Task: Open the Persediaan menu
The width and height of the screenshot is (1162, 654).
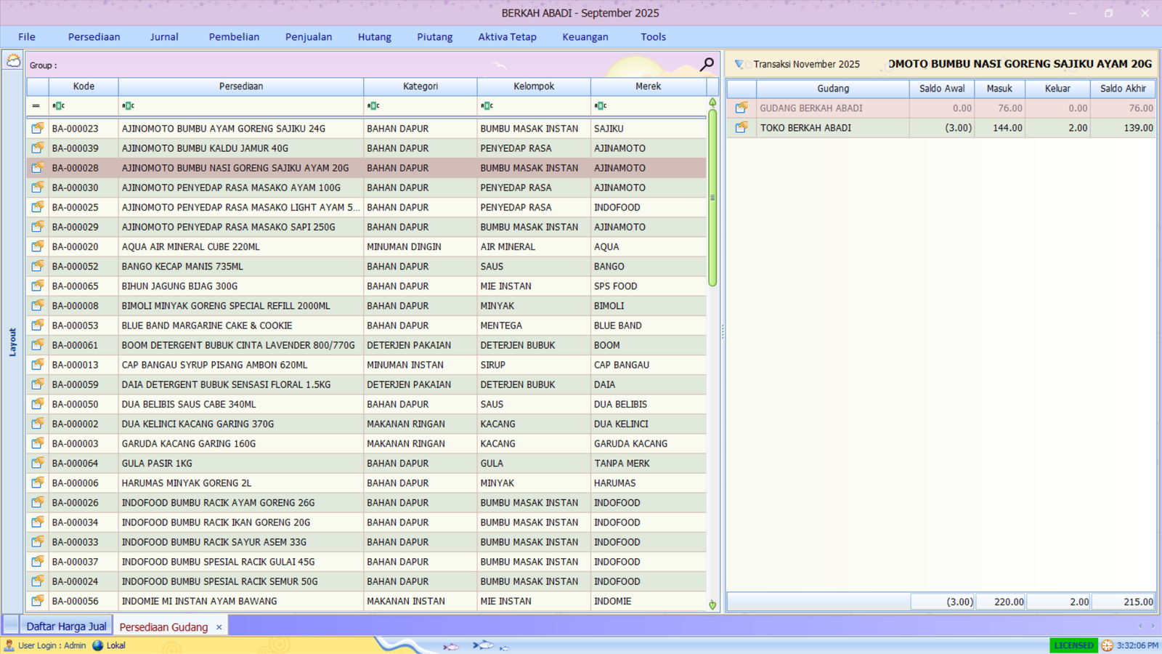Action: (94, 37)
